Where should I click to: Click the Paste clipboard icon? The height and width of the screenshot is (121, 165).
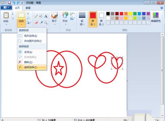6,15
